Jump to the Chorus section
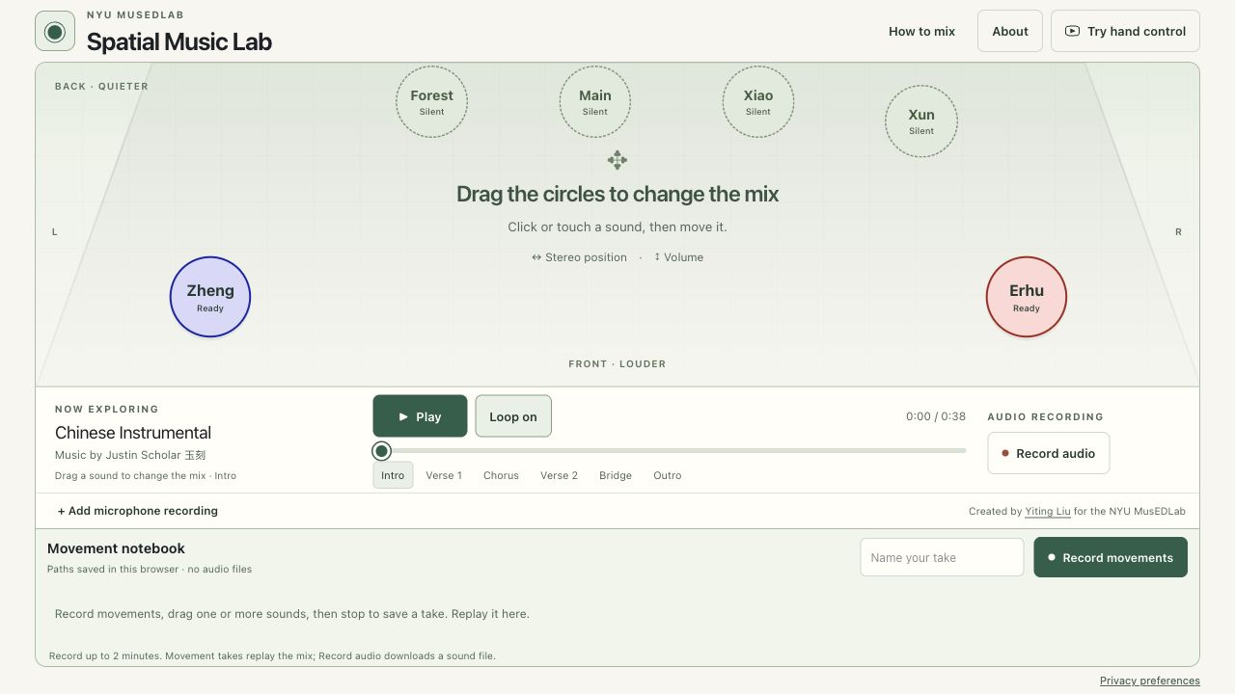1235x694 pixels. [x=501, y=475]
